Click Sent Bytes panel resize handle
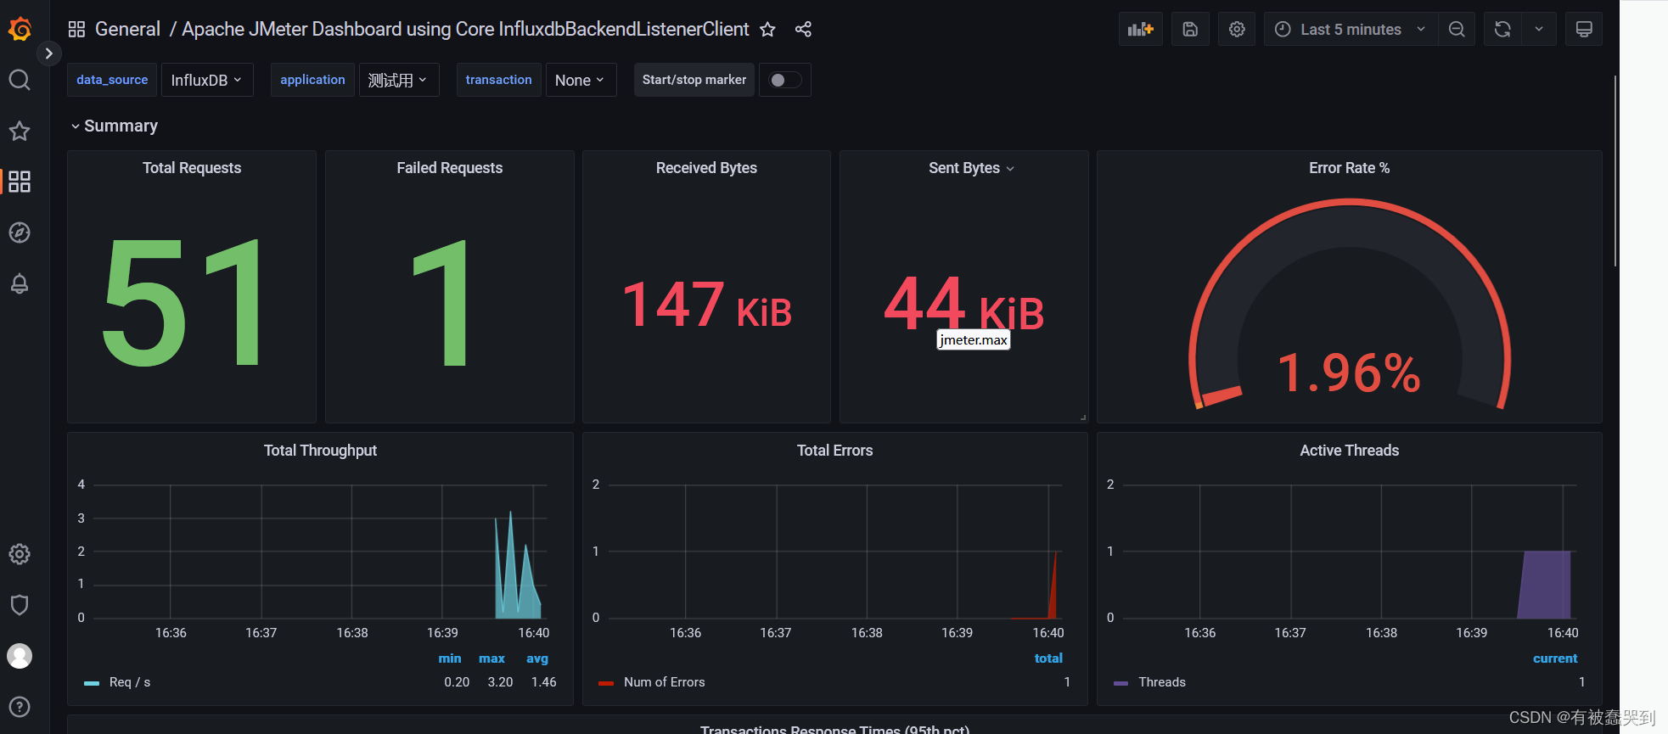Screen dimensions: 1668x734 click(x=1083, y=417)
